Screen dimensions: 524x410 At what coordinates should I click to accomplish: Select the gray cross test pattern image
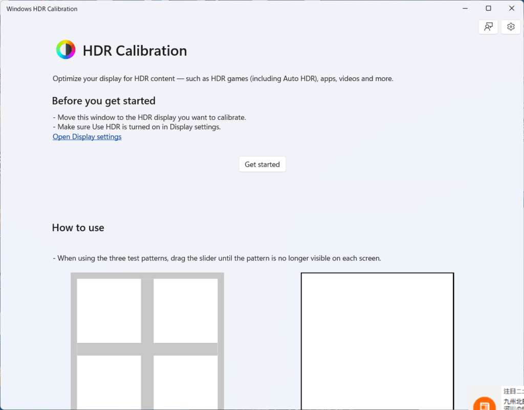(147, 341)
